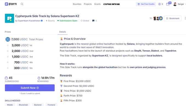Click the How it works heading
186x106 pixels.
[67, 64]
